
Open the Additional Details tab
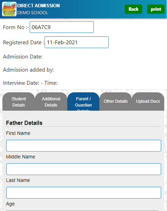click(51, 102)
